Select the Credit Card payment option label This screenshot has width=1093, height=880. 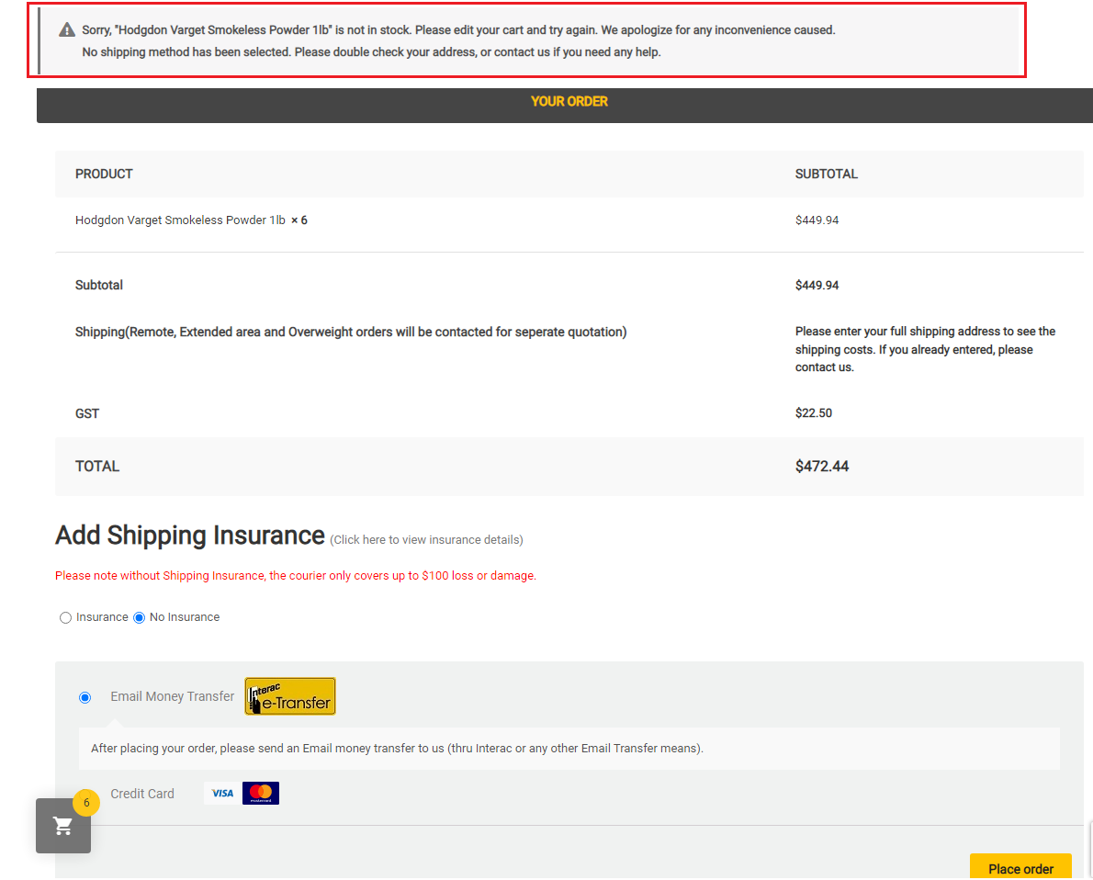click(142, 794)
